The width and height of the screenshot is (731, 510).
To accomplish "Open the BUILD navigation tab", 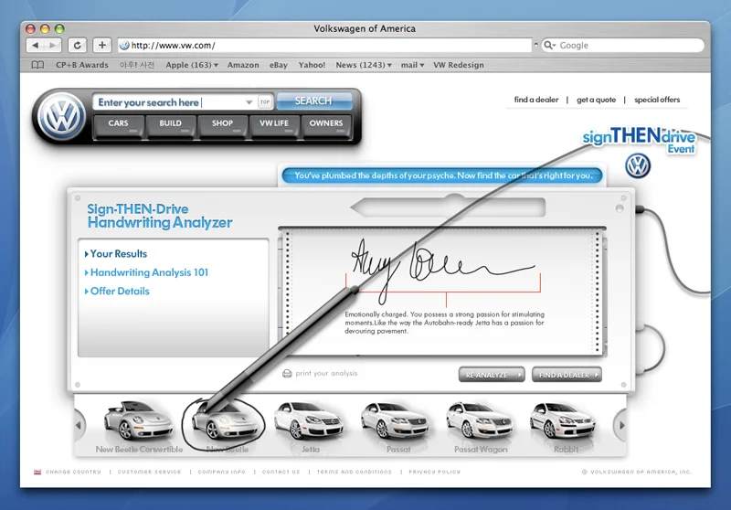I will coord(170,126).
